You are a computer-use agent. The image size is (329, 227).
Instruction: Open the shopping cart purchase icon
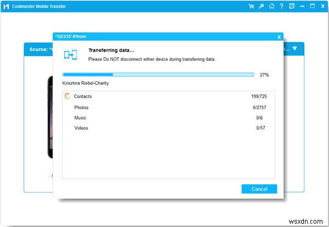[x=251, y=6]
